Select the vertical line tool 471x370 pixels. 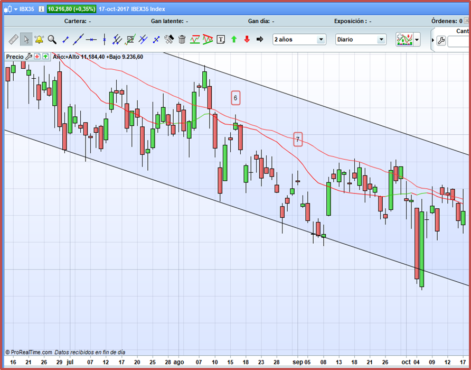click(104, 40)
